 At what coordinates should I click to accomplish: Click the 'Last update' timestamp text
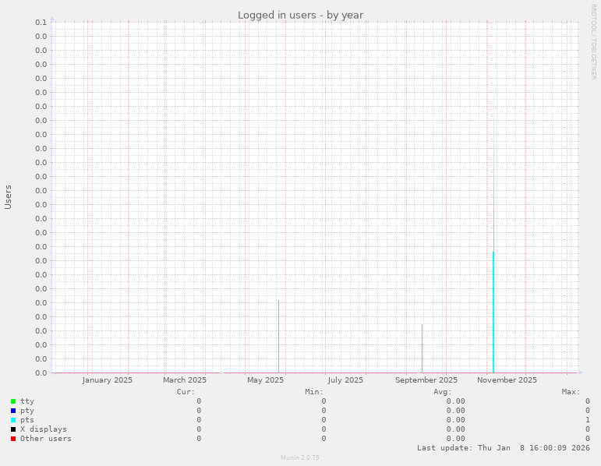coord(503,448)
